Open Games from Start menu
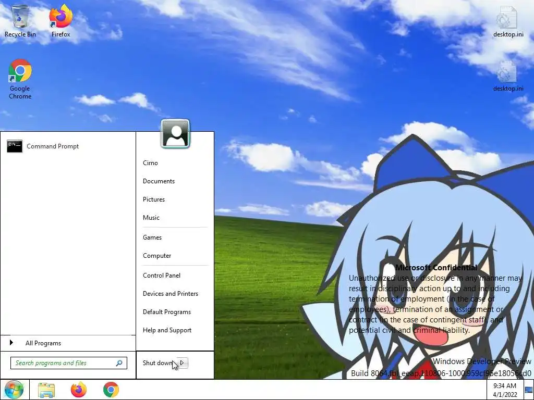Viewport: 534px width, 400px height. coord(152,238)
